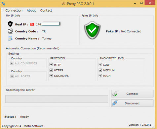
Task: Click the black shield Real IP icon
Action: point(10,24)
